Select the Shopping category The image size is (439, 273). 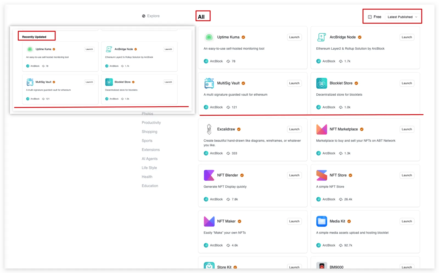tap(150, 132)
